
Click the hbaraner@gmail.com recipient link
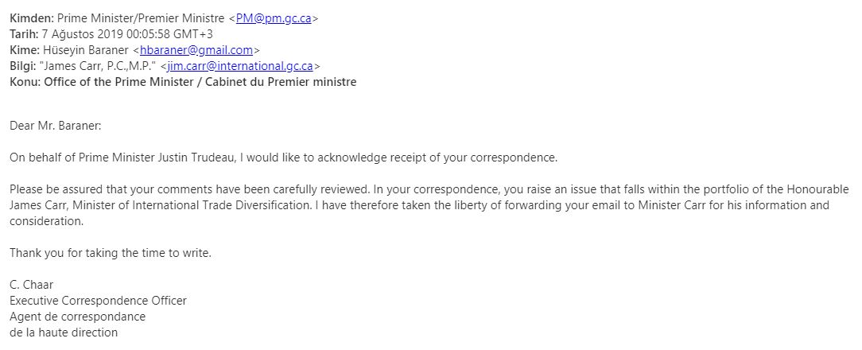point(196,50)
